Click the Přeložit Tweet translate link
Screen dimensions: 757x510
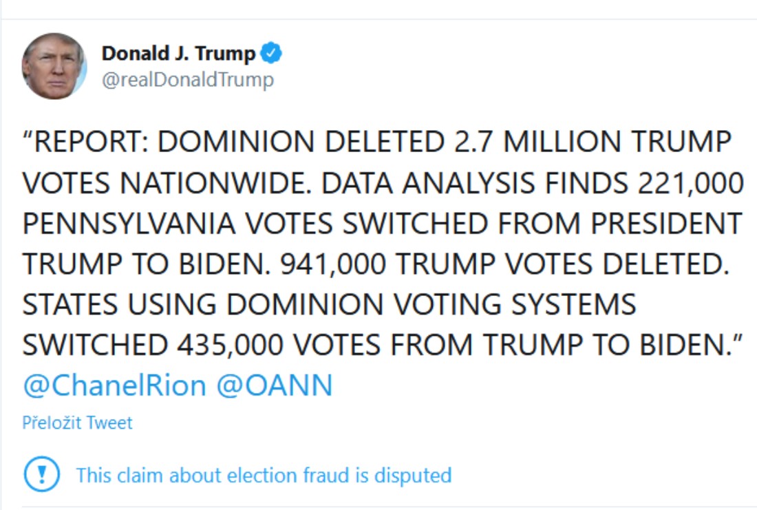click(x=77, y=423)
